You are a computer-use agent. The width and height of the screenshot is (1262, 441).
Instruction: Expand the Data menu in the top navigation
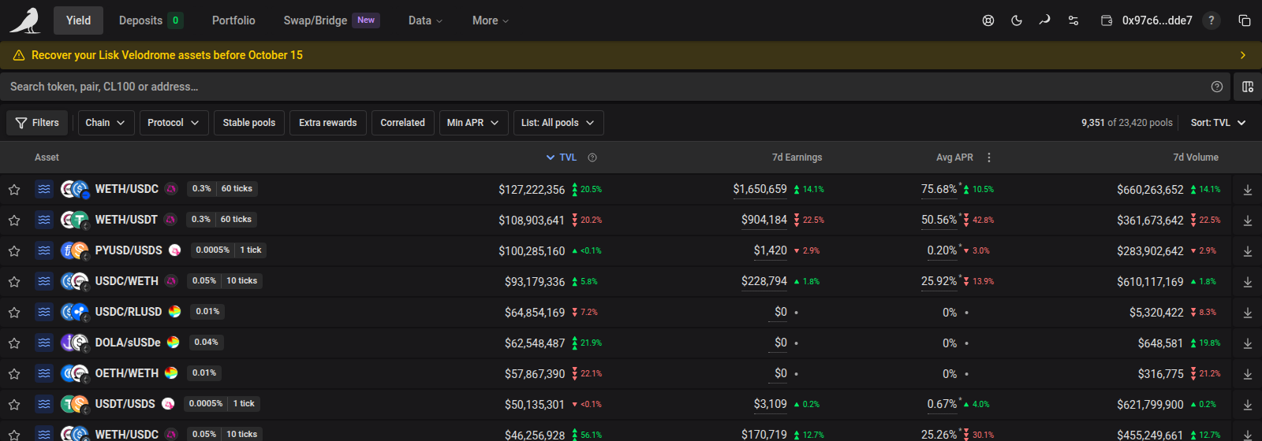[426, 20]
